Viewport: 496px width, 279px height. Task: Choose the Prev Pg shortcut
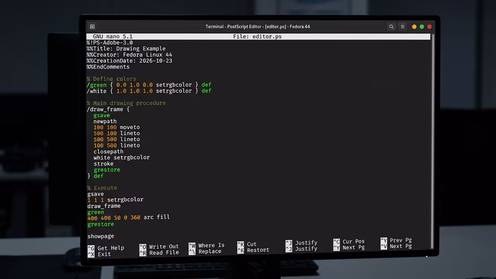pyautogui.click(x=396, y=240)
